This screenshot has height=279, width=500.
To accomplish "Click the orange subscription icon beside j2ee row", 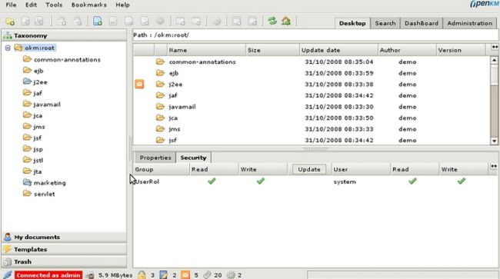I will point(139,84).
